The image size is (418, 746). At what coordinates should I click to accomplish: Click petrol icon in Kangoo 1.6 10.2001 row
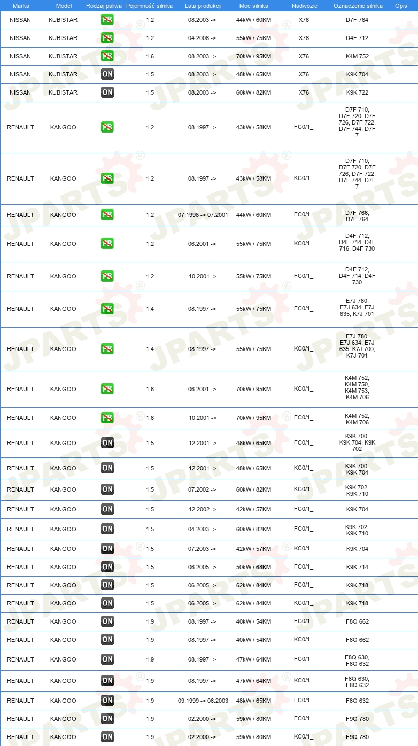pyautogui.click(x=107, y=418)
